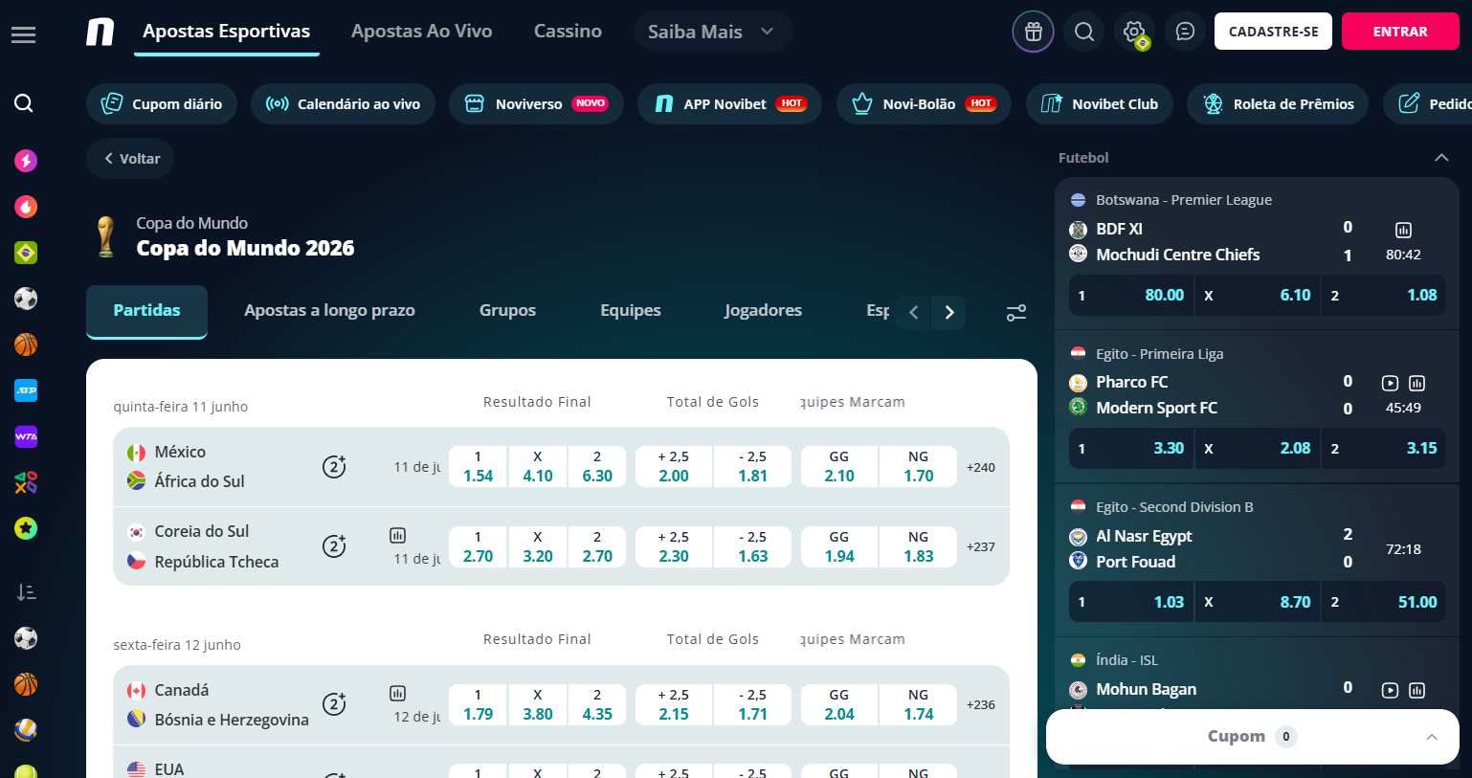Open the gift box promotions icon
The image size is (1472, 778).
click(x=1034, y=32)
